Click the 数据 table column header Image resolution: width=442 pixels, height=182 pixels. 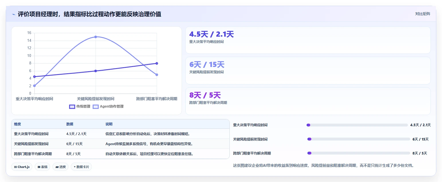coord(70,124)
